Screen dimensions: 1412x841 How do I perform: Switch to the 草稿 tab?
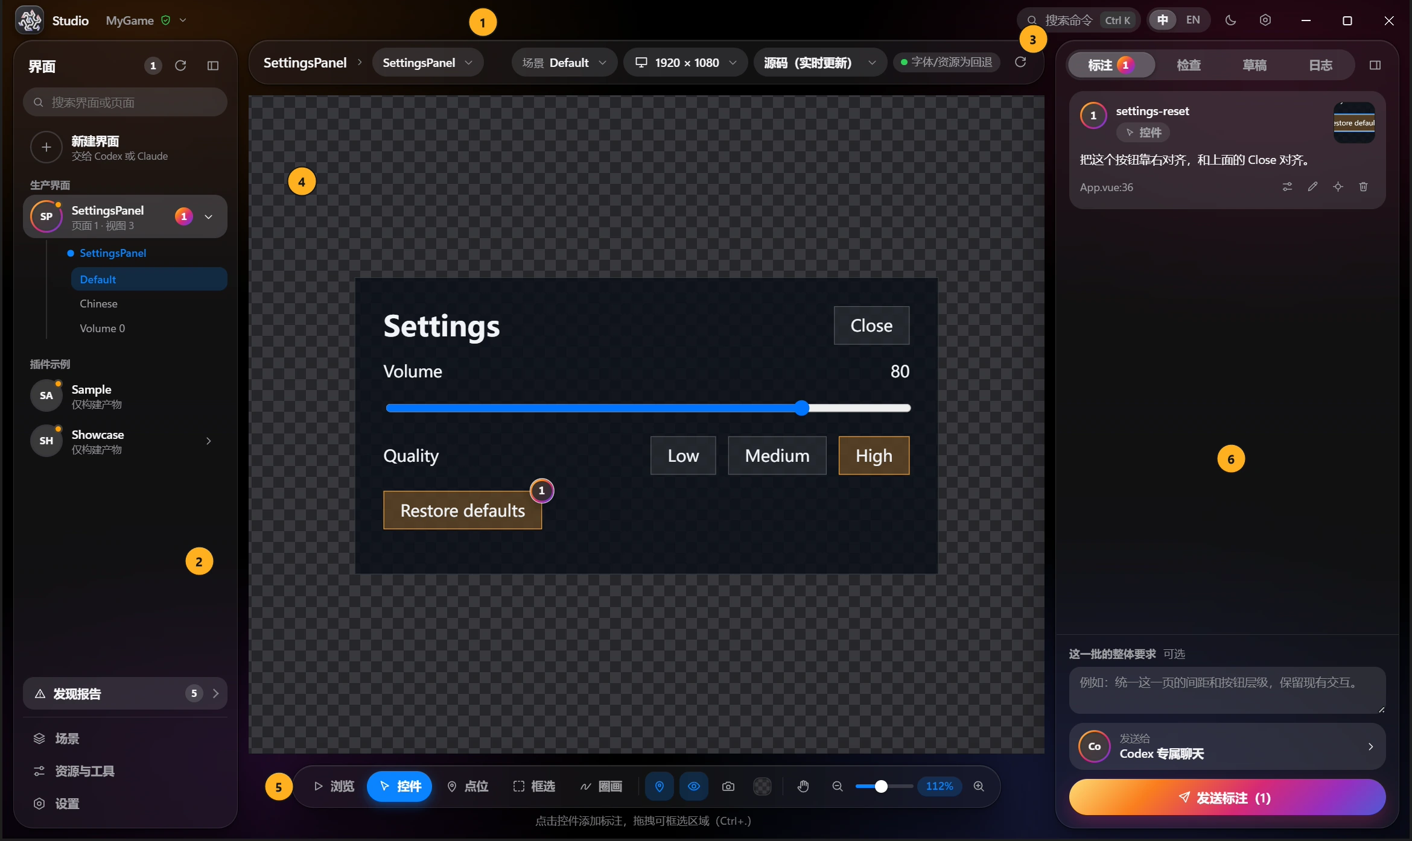point(1255,65)
